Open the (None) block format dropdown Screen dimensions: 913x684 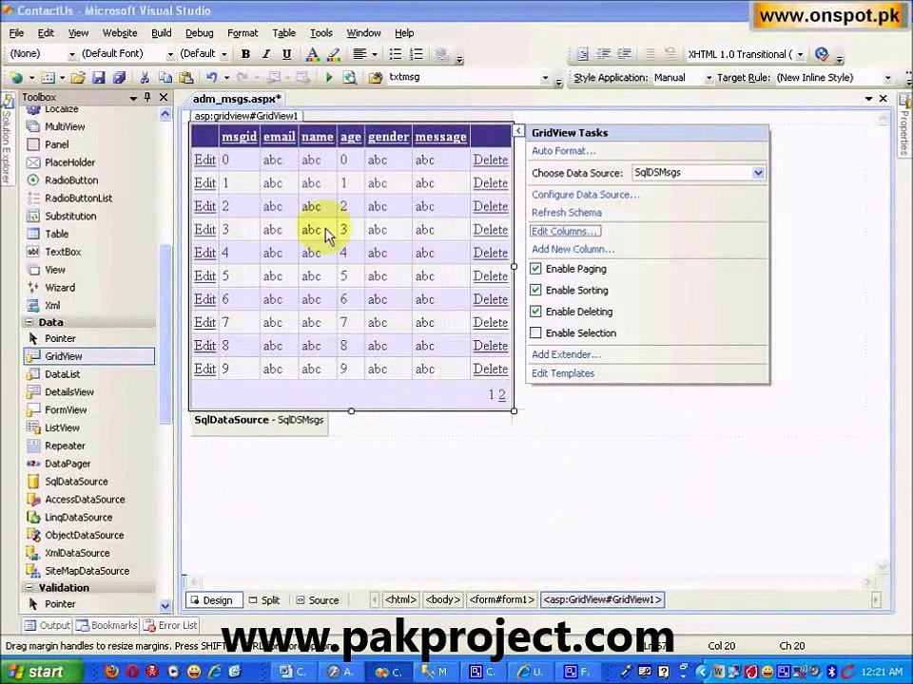pyautogui.click(x=71, y=54)
